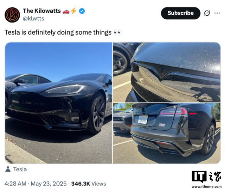View the 346.3K Views count
Screen dimensions: 225x191
point(88,184)
